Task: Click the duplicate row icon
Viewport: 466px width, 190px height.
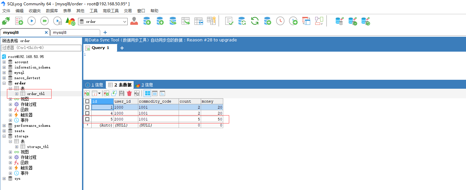Action: (x=114, y=94)
